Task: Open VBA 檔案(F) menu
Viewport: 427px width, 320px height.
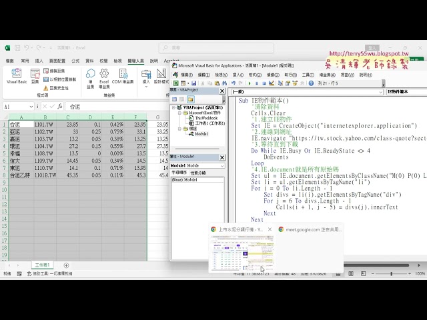Action: click(187, 75)
